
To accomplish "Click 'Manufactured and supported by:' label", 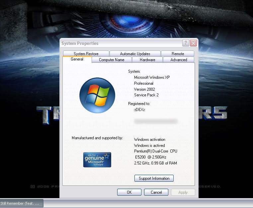I will [x=97, y=138].
